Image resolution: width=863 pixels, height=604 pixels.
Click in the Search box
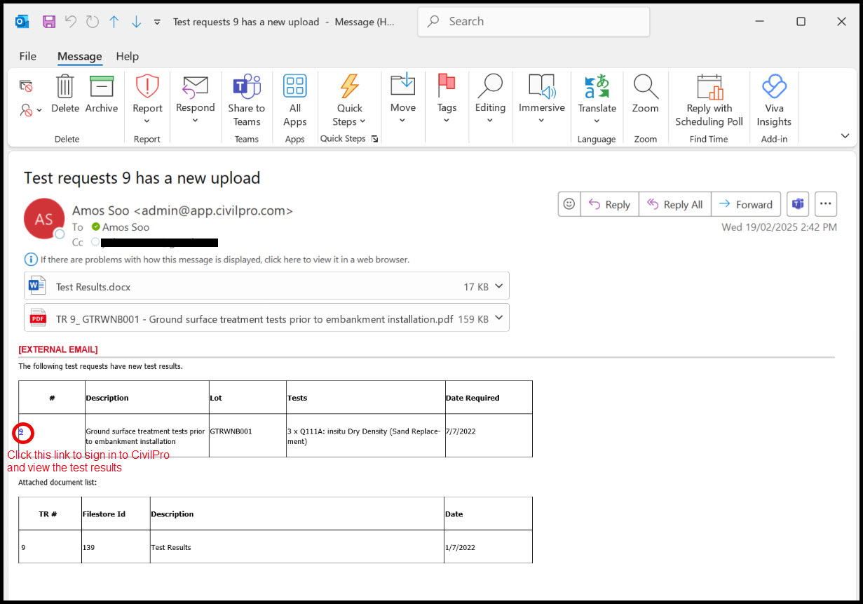533,22
